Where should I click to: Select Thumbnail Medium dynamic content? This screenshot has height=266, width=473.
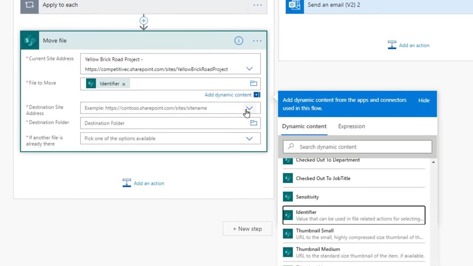point(354,252)
